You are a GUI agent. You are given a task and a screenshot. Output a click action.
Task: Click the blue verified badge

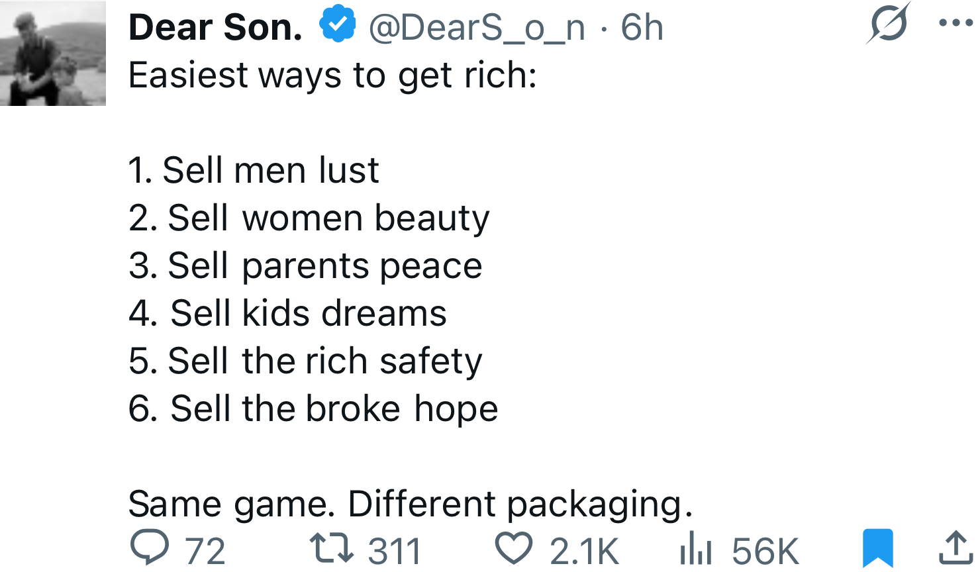pyautogui.click(x=338, y=24)
